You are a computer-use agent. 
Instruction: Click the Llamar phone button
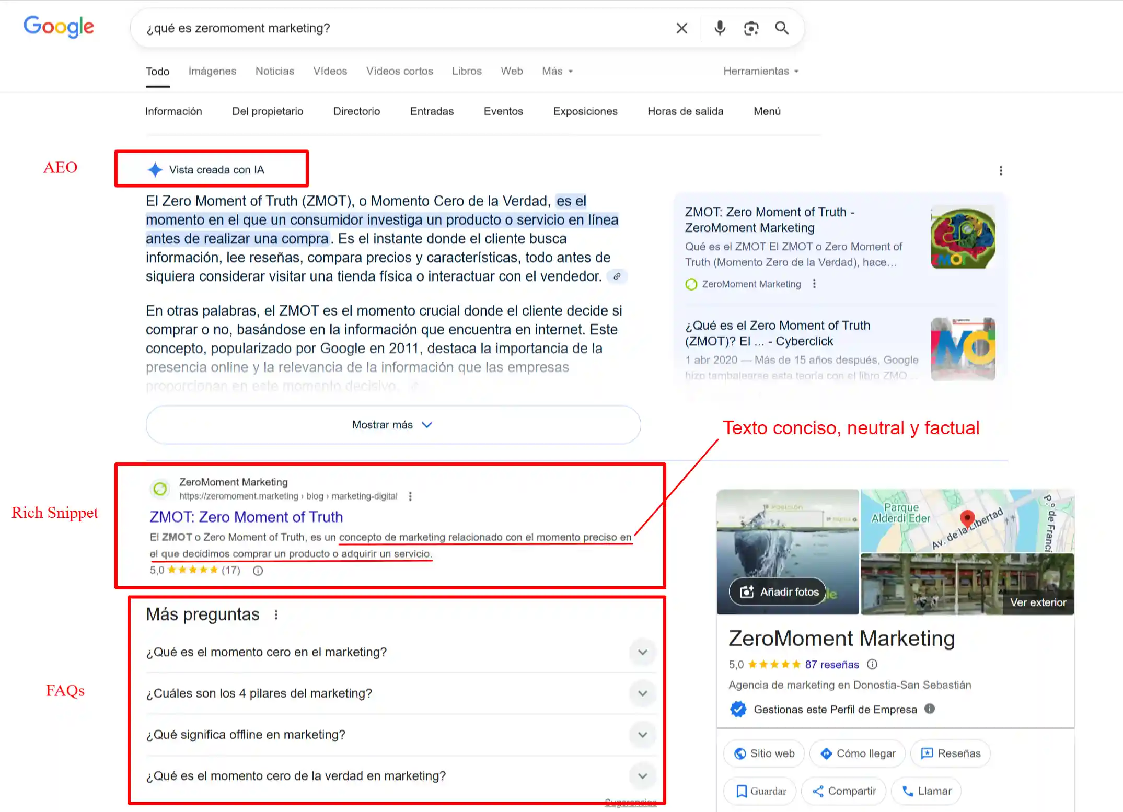click(927, 791)
